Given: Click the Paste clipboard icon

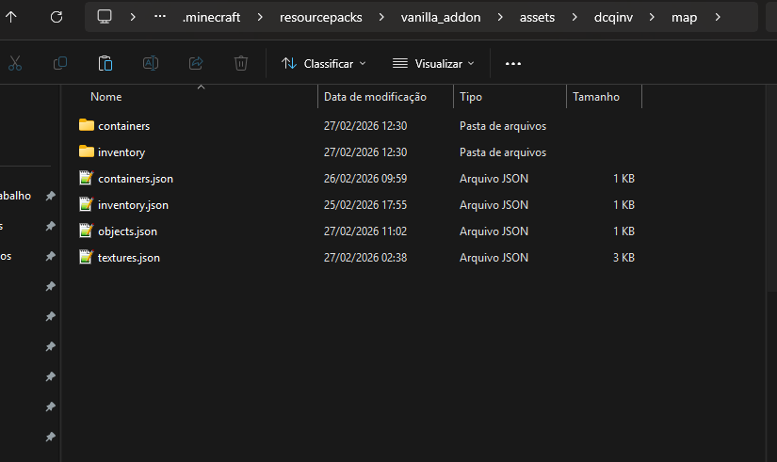Looking at the screenshot, I should 105,63.
